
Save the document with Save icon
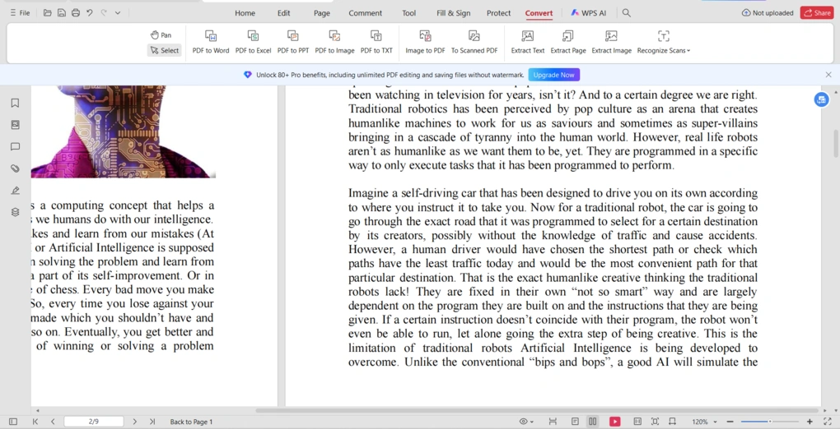point(62,13)
